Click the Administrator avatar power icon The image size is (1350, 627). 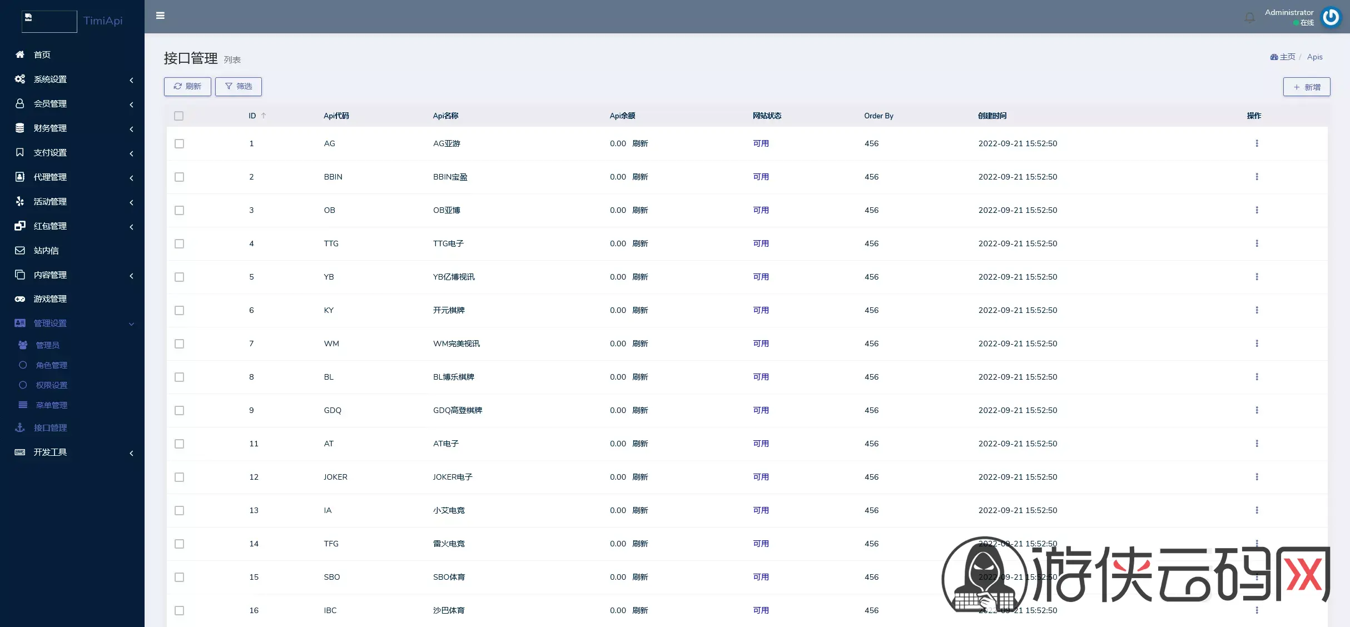coord(1331,17)
